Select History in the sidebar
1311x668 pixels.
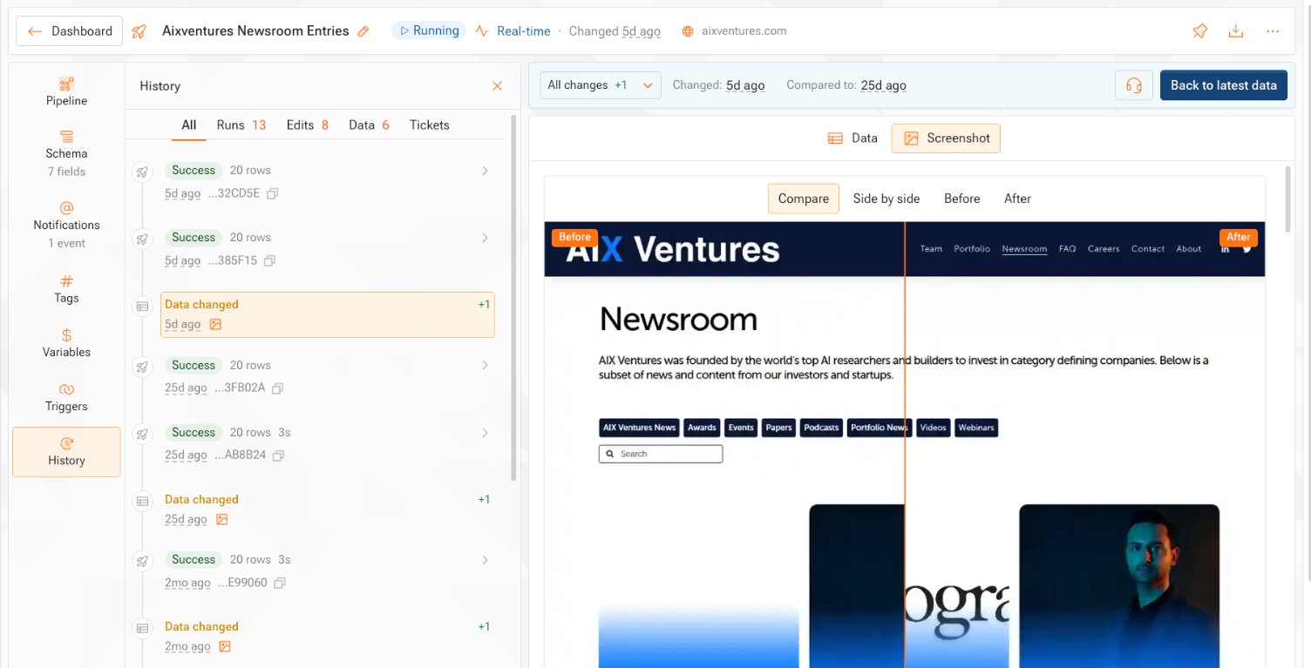[66, 452]
